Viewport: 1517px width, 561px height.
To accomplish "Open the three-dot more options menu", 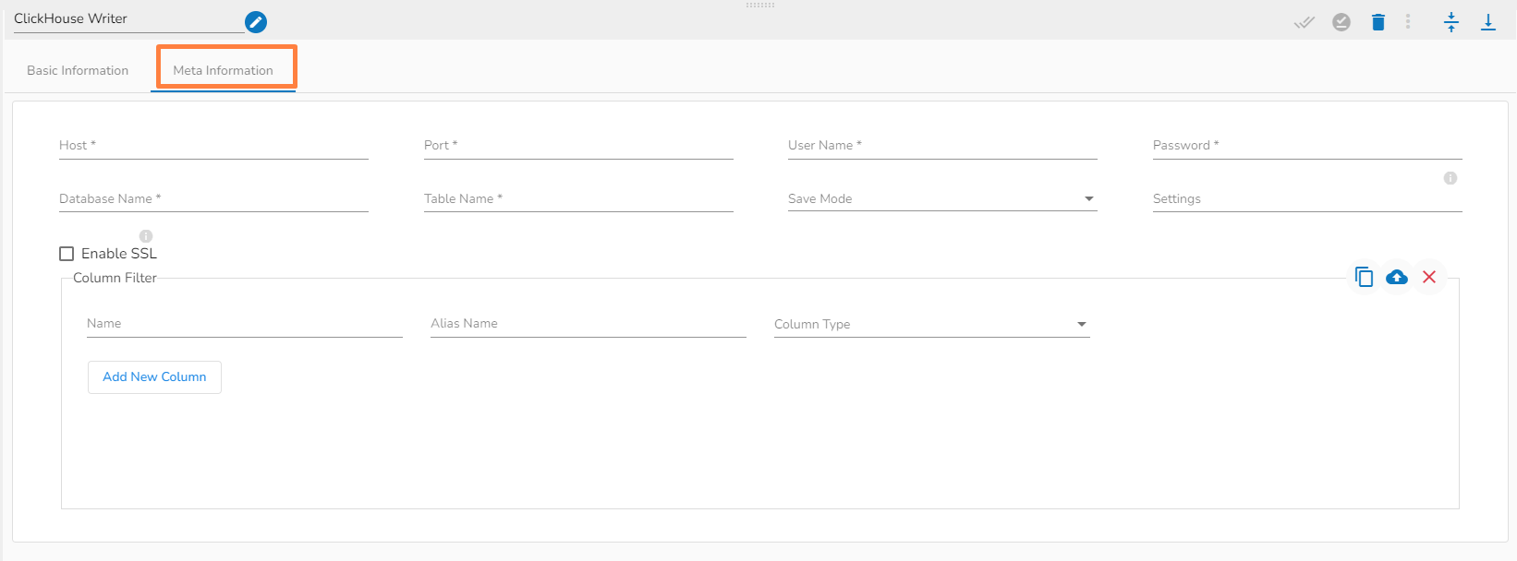I will (1408, 22).
